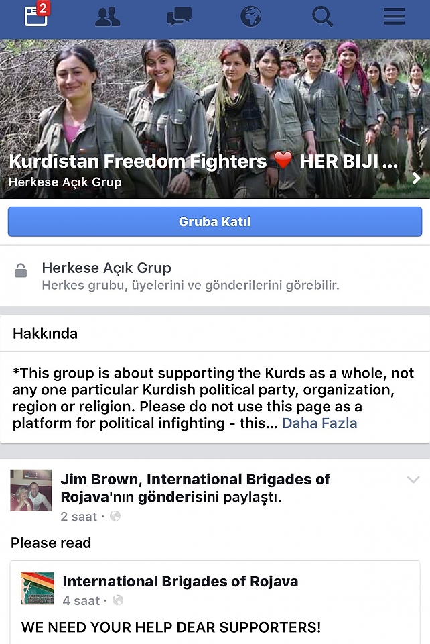The image size is (430, 644).
Task: Expand description with Daha Fazla
Action: (x=319, y=423)
